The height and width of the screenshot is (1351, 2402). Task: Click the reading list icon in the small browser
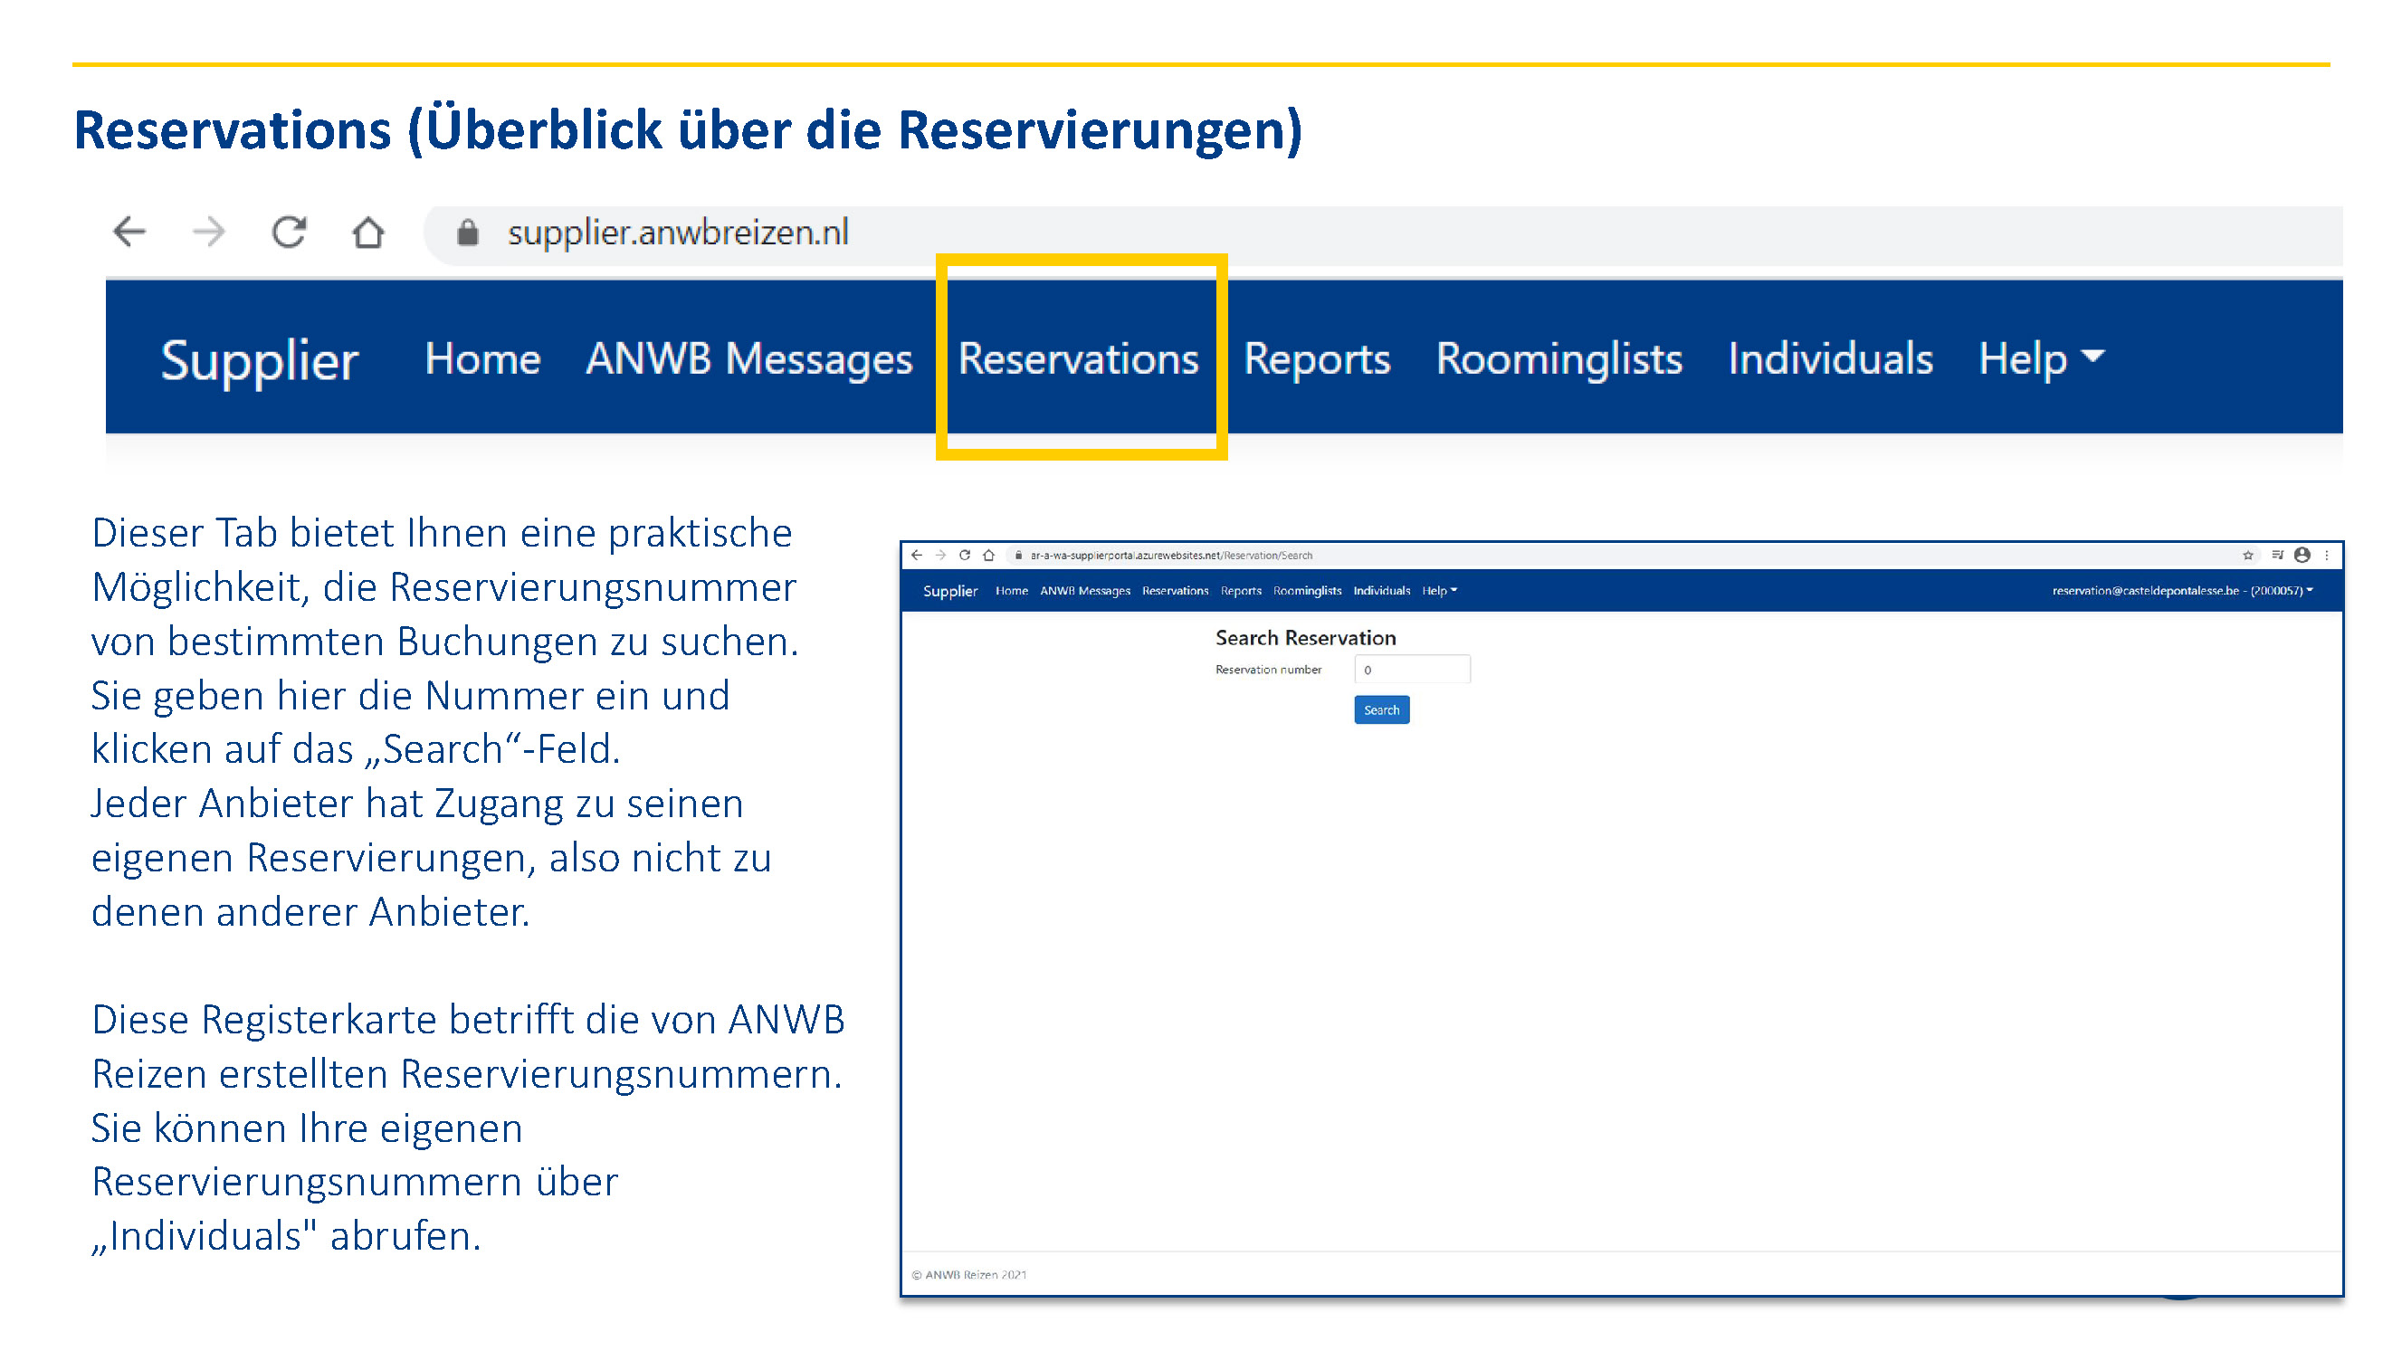coord(2278,556)
